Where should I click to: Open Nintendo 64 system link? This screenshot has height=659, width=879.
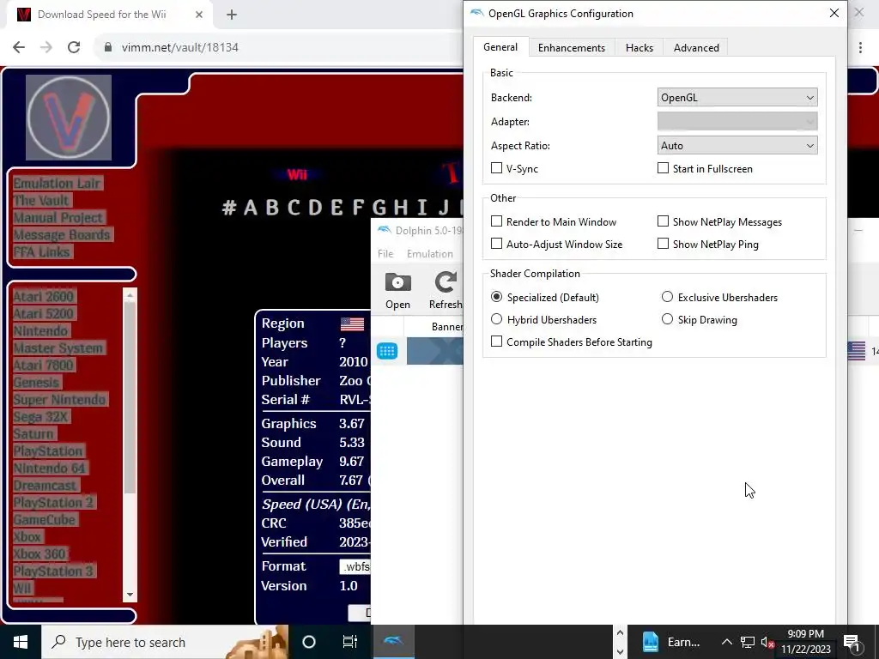(49, 468)
